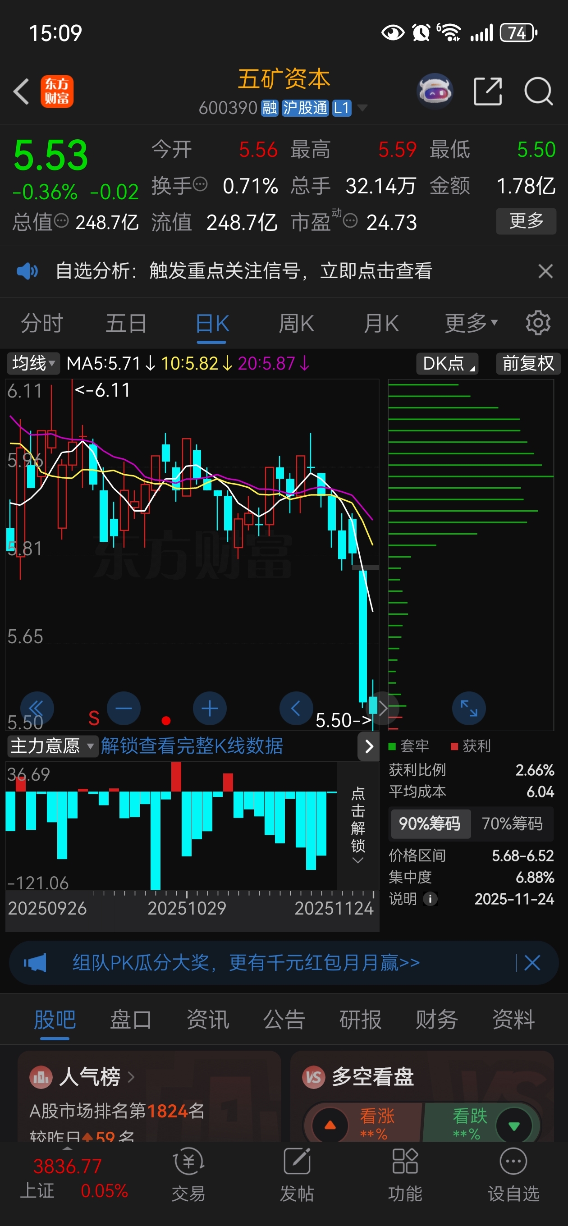Toggle 前复权 price adjustment

(x=528, y=364)
